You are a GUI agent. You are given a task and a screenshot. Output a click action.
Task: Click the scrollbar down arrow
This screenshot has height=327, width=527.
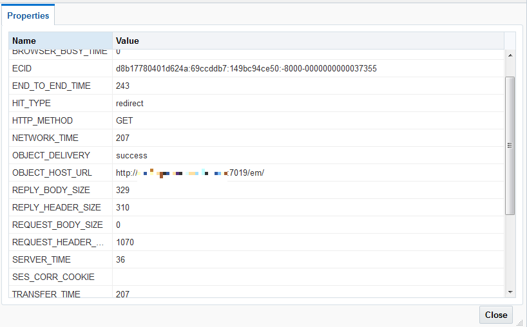[510, 292]
